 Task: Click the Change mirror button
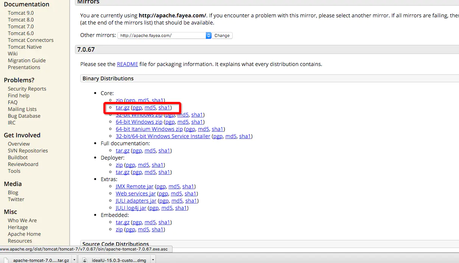pyautogui.click(x=222, y=35)
